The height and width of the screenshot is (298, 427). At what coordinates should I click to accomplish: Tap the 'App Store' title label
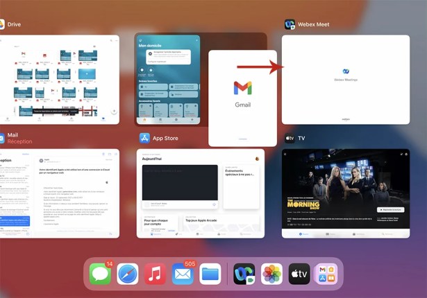click(x=165, y=138)
